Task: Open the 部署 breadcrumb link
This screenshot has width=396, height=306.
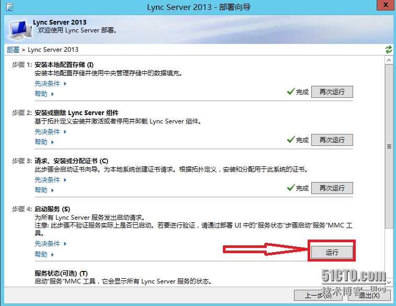Action: pos(13,50)
